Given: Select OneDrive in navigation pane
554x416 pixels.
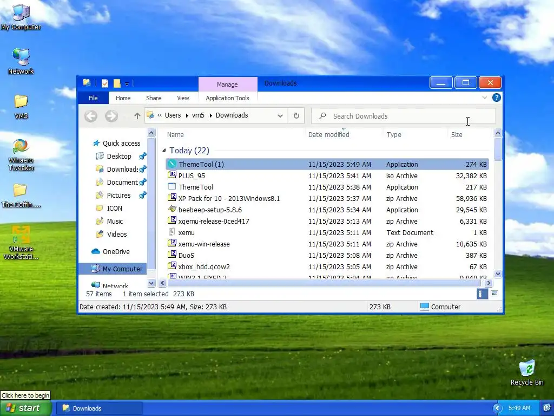Looking at the screenshot, I should (x=116, y=251).
